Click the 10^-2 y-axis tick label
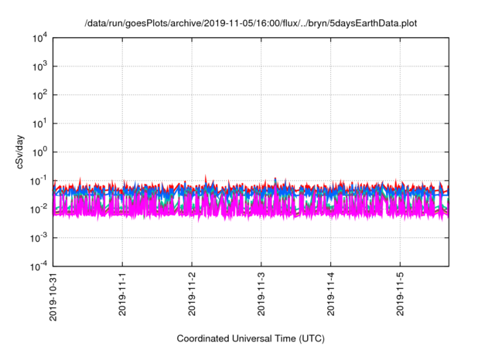The image size is (495, 346). point(39,209)
